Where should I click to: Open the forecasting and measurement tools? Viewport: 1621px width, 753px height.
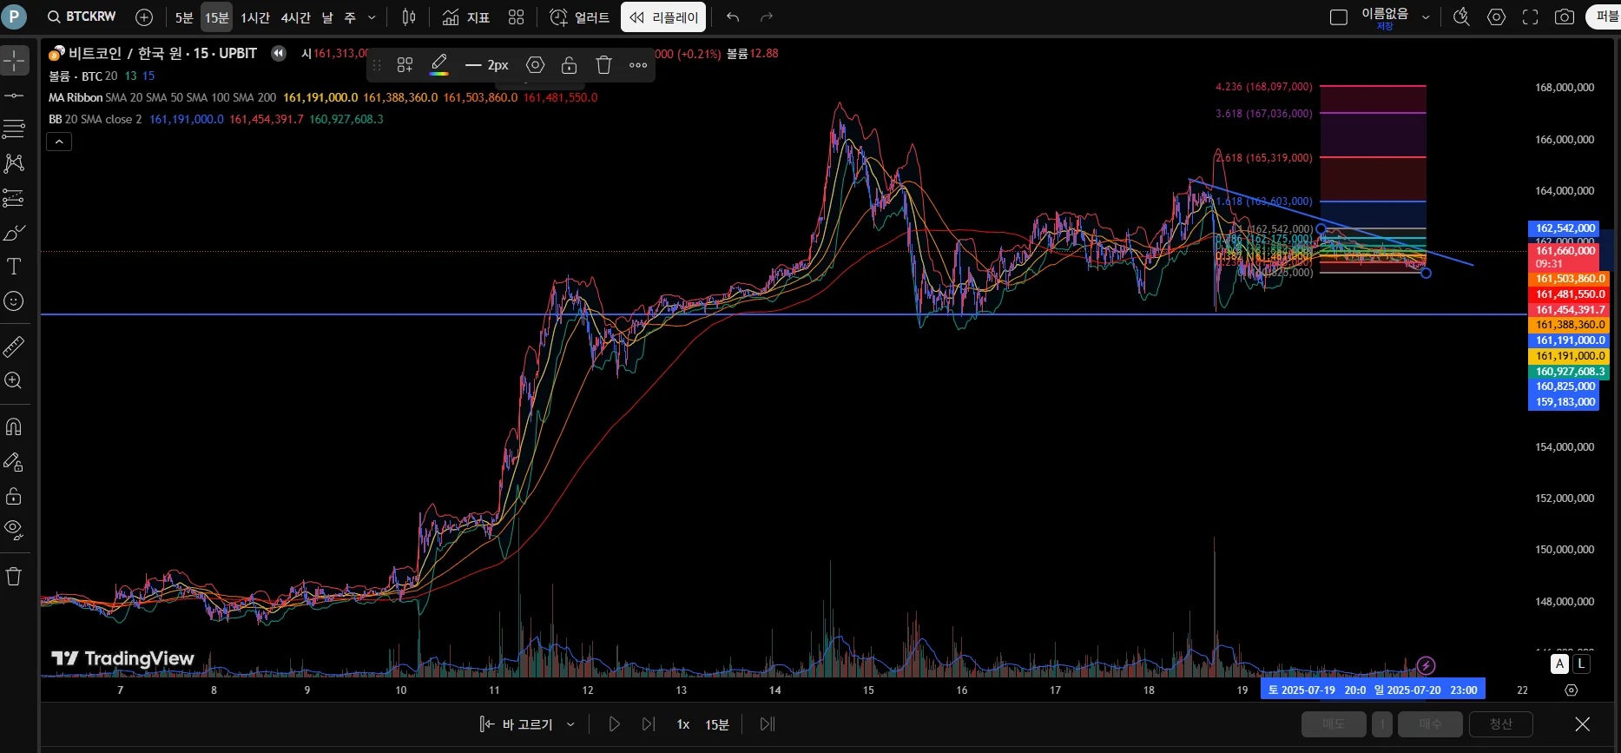coord(15,198)
